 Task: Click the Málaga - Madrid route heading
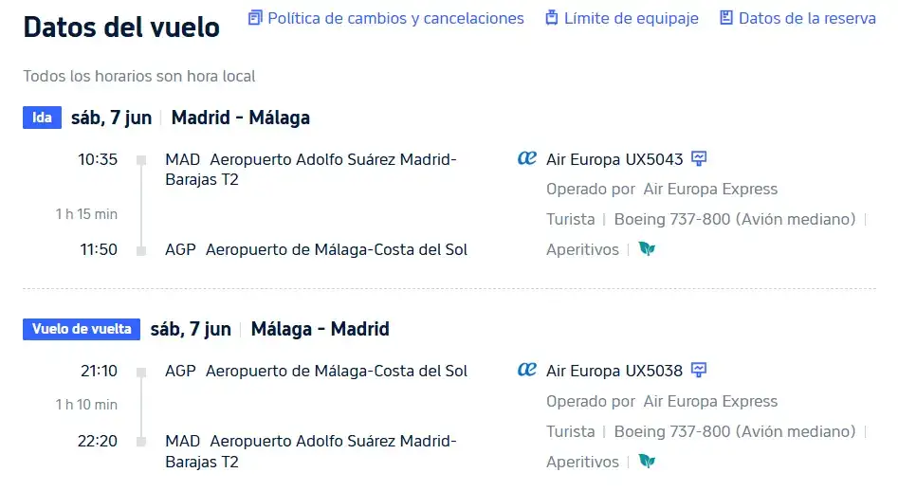coord(321,329)
